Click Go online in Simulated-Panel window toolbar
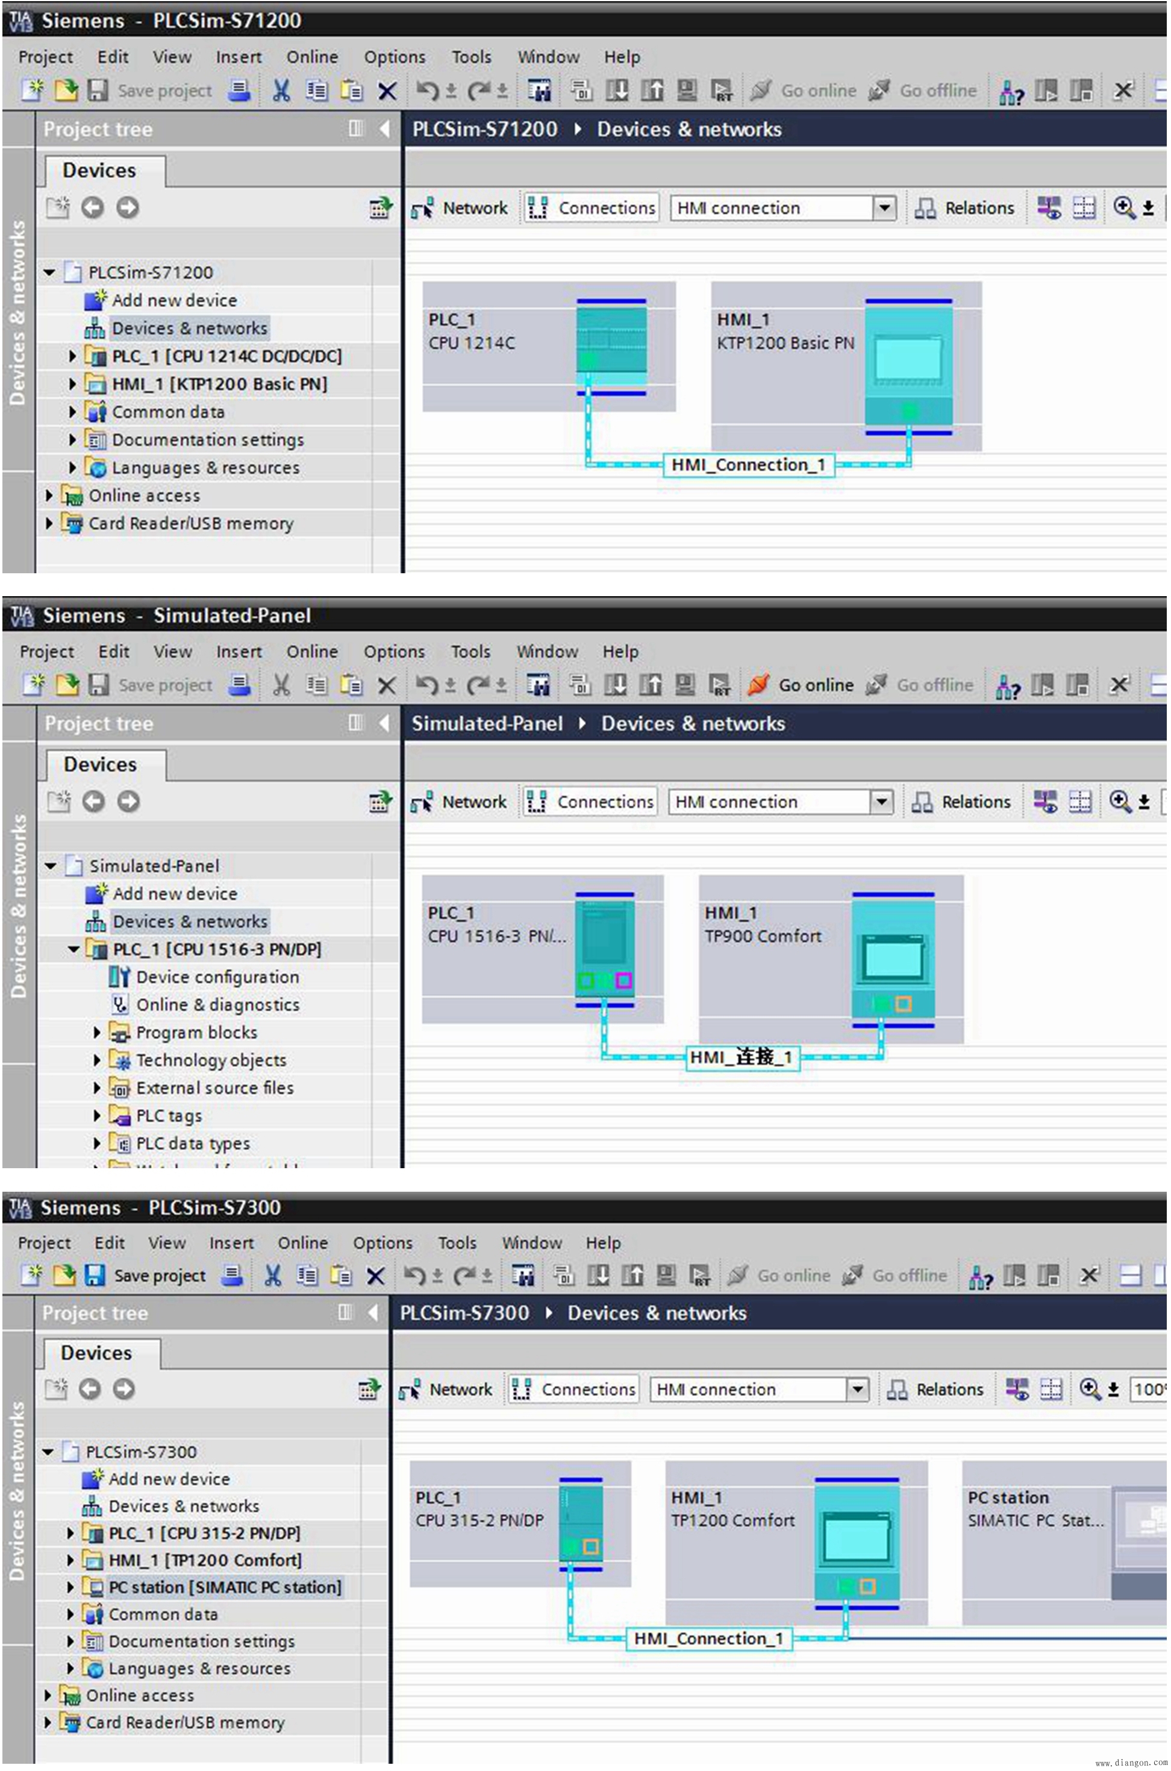Image resolution: width=1171 pixels, height=1771 pixels. 801,685
